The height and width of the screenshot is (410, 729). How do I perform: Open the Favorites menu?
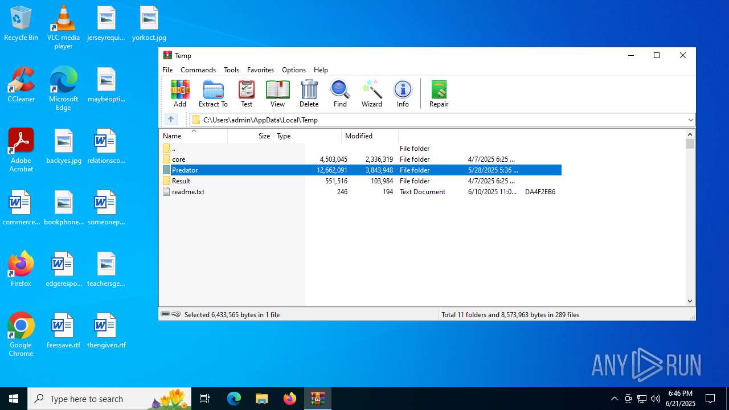[x=260, y=70]
